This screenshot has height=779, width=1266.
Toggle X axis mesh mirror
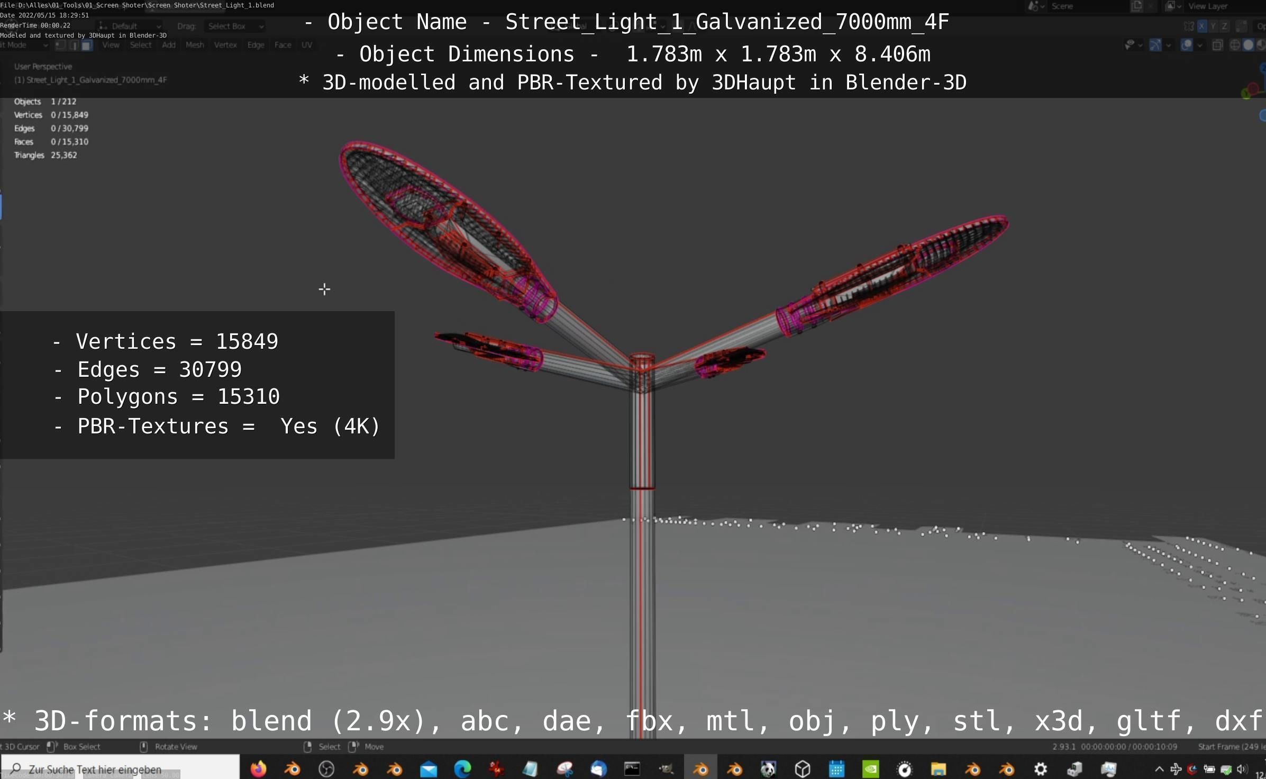point(1202,26)
